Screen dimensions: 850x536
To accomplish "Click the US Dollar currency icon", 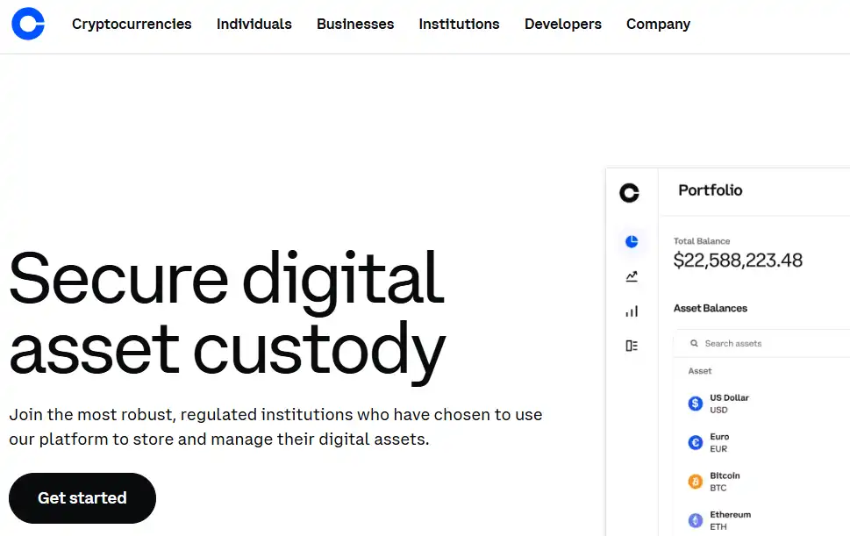I will 695,403.
